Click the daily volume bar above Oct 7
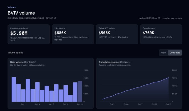The image size is (189, 111). click(x=51, y=96)
